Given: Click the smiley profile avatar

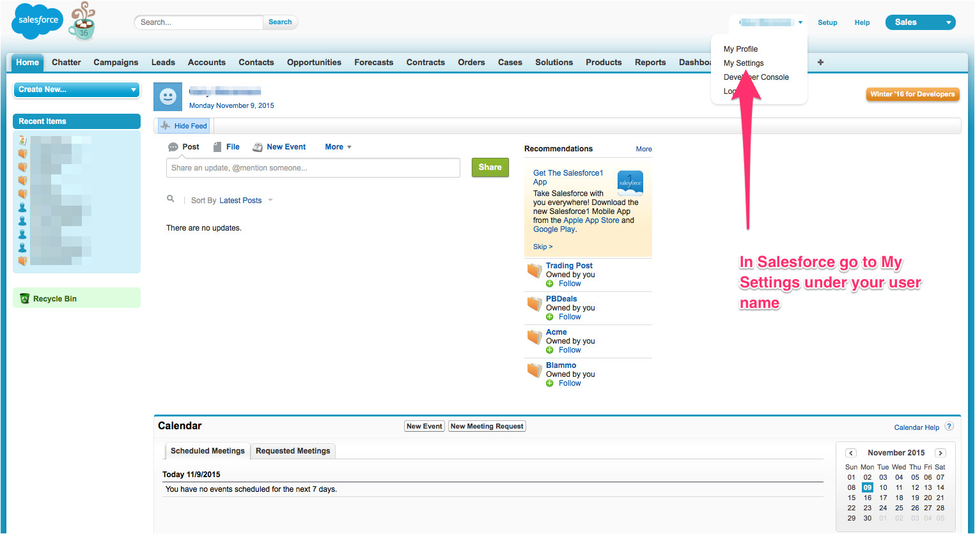Looking at the screenshot, I should [x=168, y=96].
